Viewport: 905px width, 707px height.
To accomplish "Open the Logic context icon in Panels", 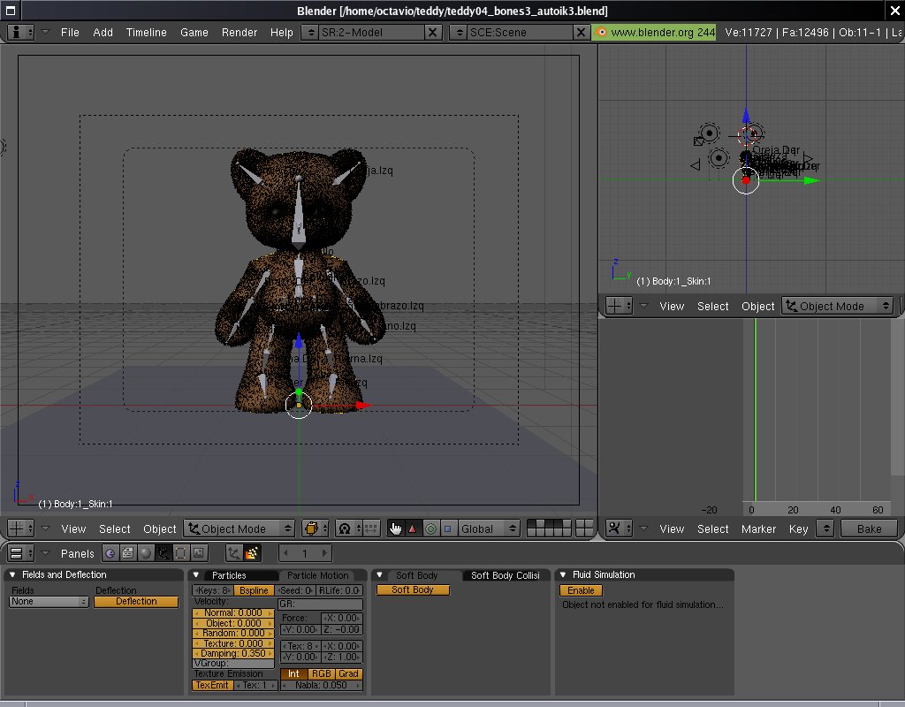I will click(110, 553).
